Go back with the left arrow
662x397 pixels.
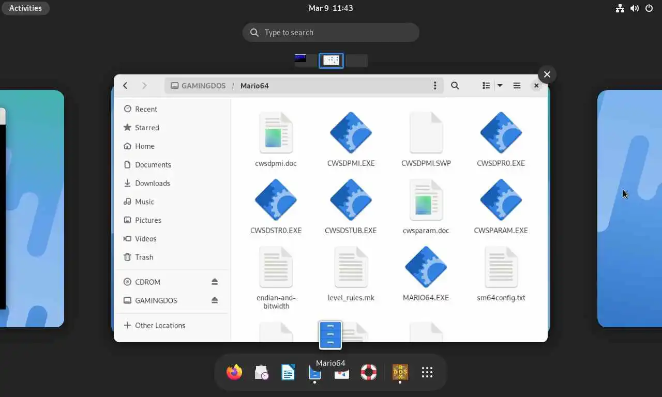tap(125, 86)
